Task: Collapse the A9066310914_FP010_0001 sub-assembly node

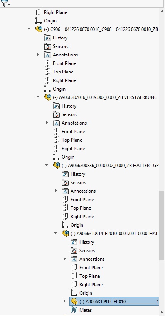Action: pos(56,234)
